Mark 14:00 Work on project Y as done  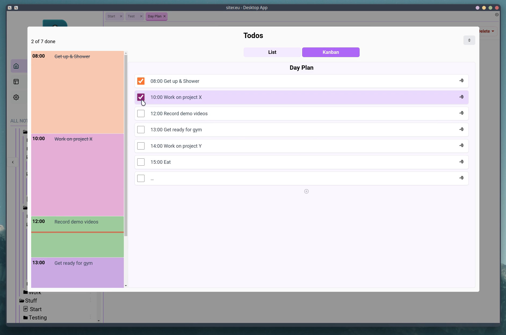coord(141,146)
